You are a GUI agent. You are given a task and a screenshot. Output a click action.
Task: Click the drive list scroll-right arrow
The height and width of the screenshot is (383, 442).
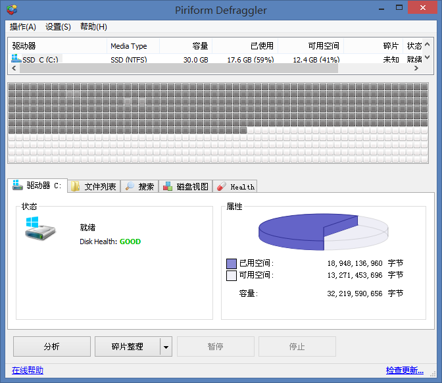(416, 68)
